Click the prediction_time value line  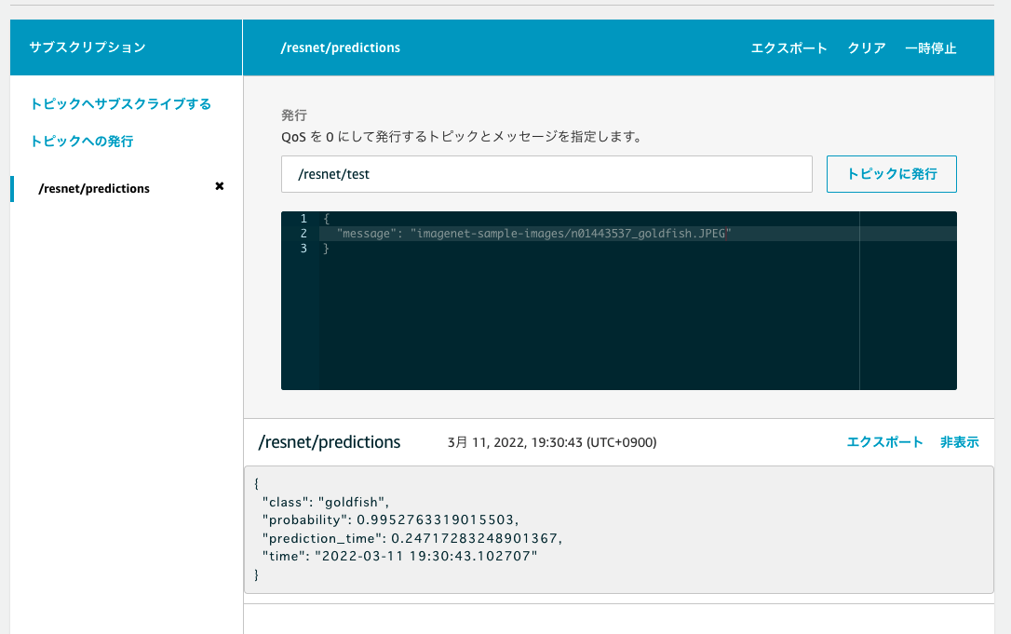(x=412, y=538)
